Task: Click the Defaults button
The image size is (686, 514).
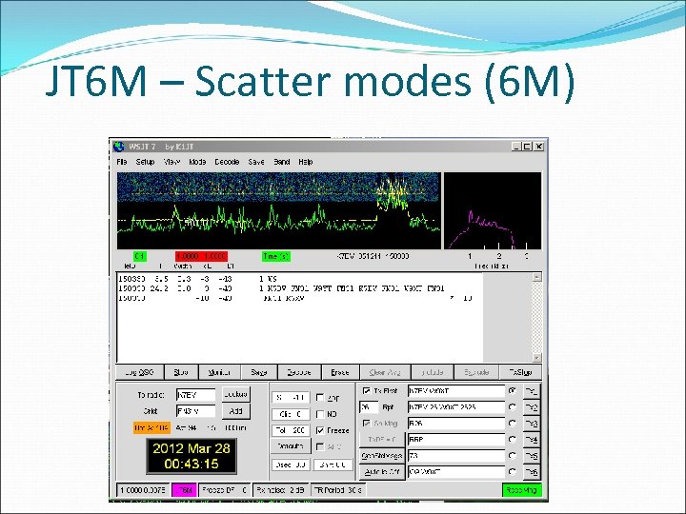Action: [291, 446]
